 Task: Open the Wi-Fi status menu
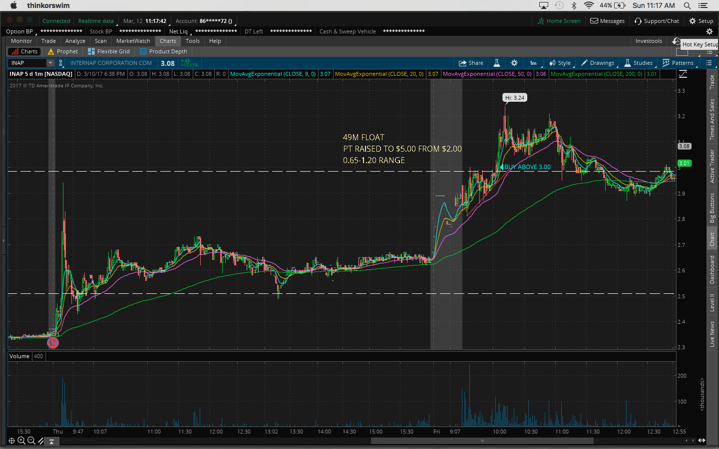[589, 5]
